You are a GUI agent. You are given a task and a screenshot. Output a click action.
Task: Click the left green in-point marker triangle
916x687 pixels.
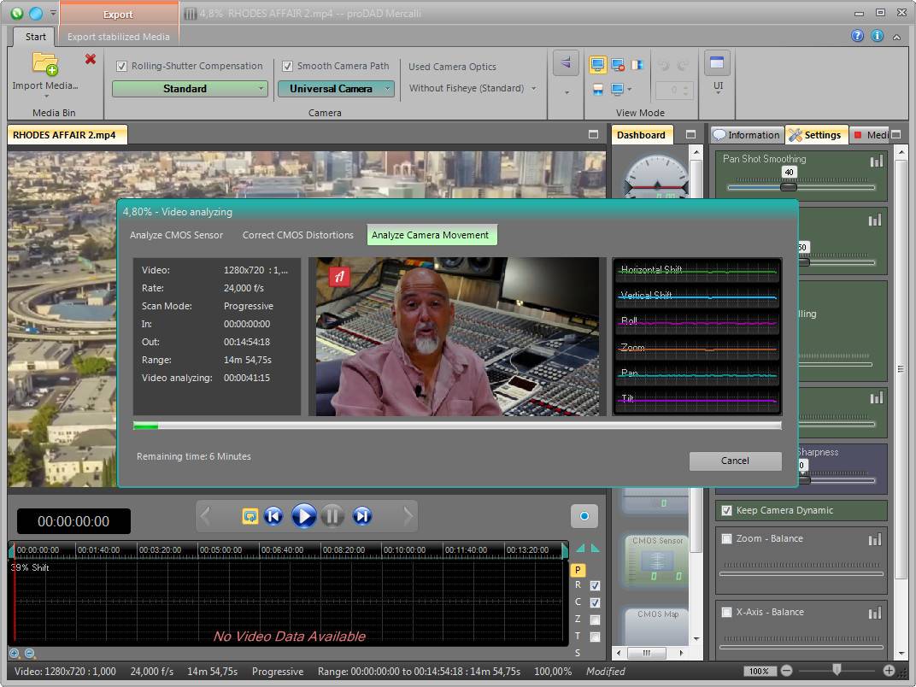(580, 548)
